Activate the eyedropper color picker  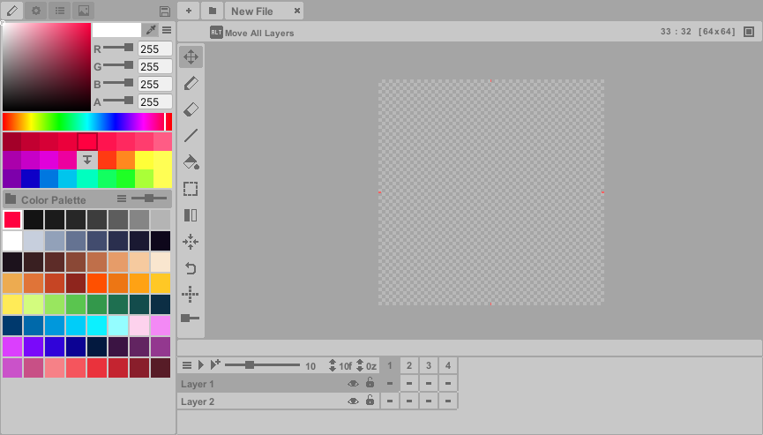click(151, 30)
